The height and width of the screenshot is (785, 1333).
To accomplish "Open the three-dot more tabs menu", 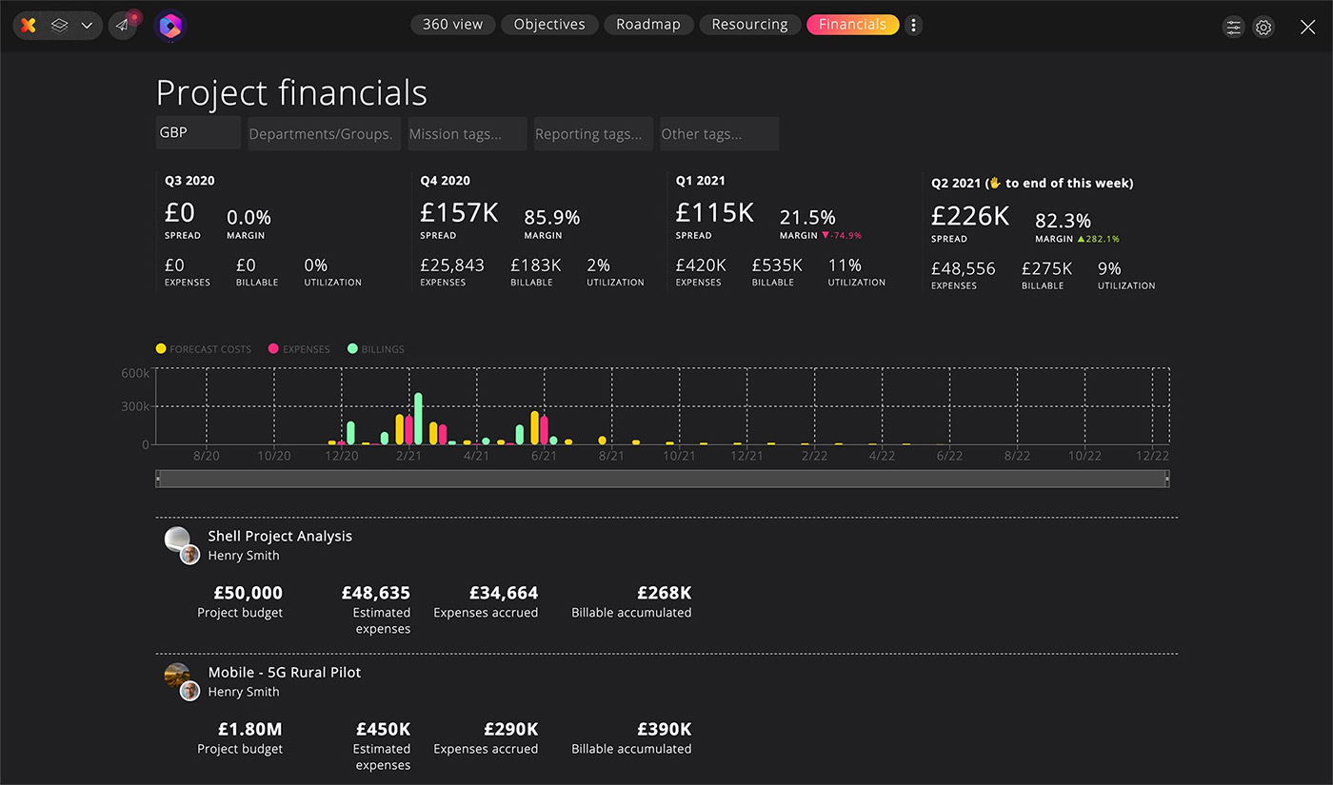I will click(913, 25).
